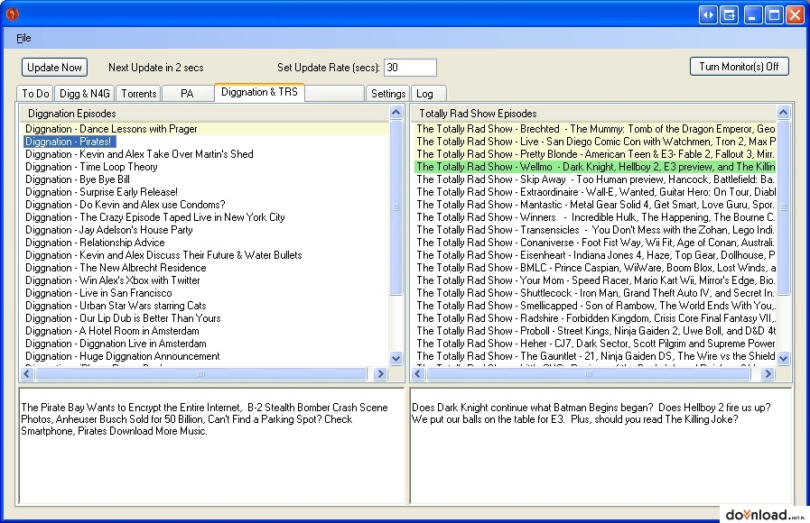
Task: Select 'Diggnation - Bye Bye Bill'
Action: [78, 179]
